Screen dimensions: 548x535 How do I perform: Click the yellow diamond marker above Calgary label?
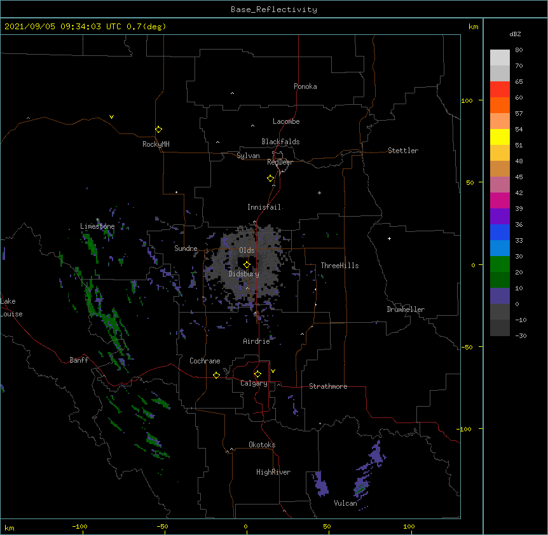257,374
